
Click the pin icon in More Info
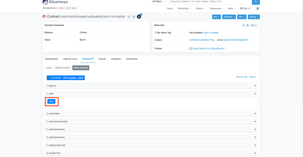244,25
